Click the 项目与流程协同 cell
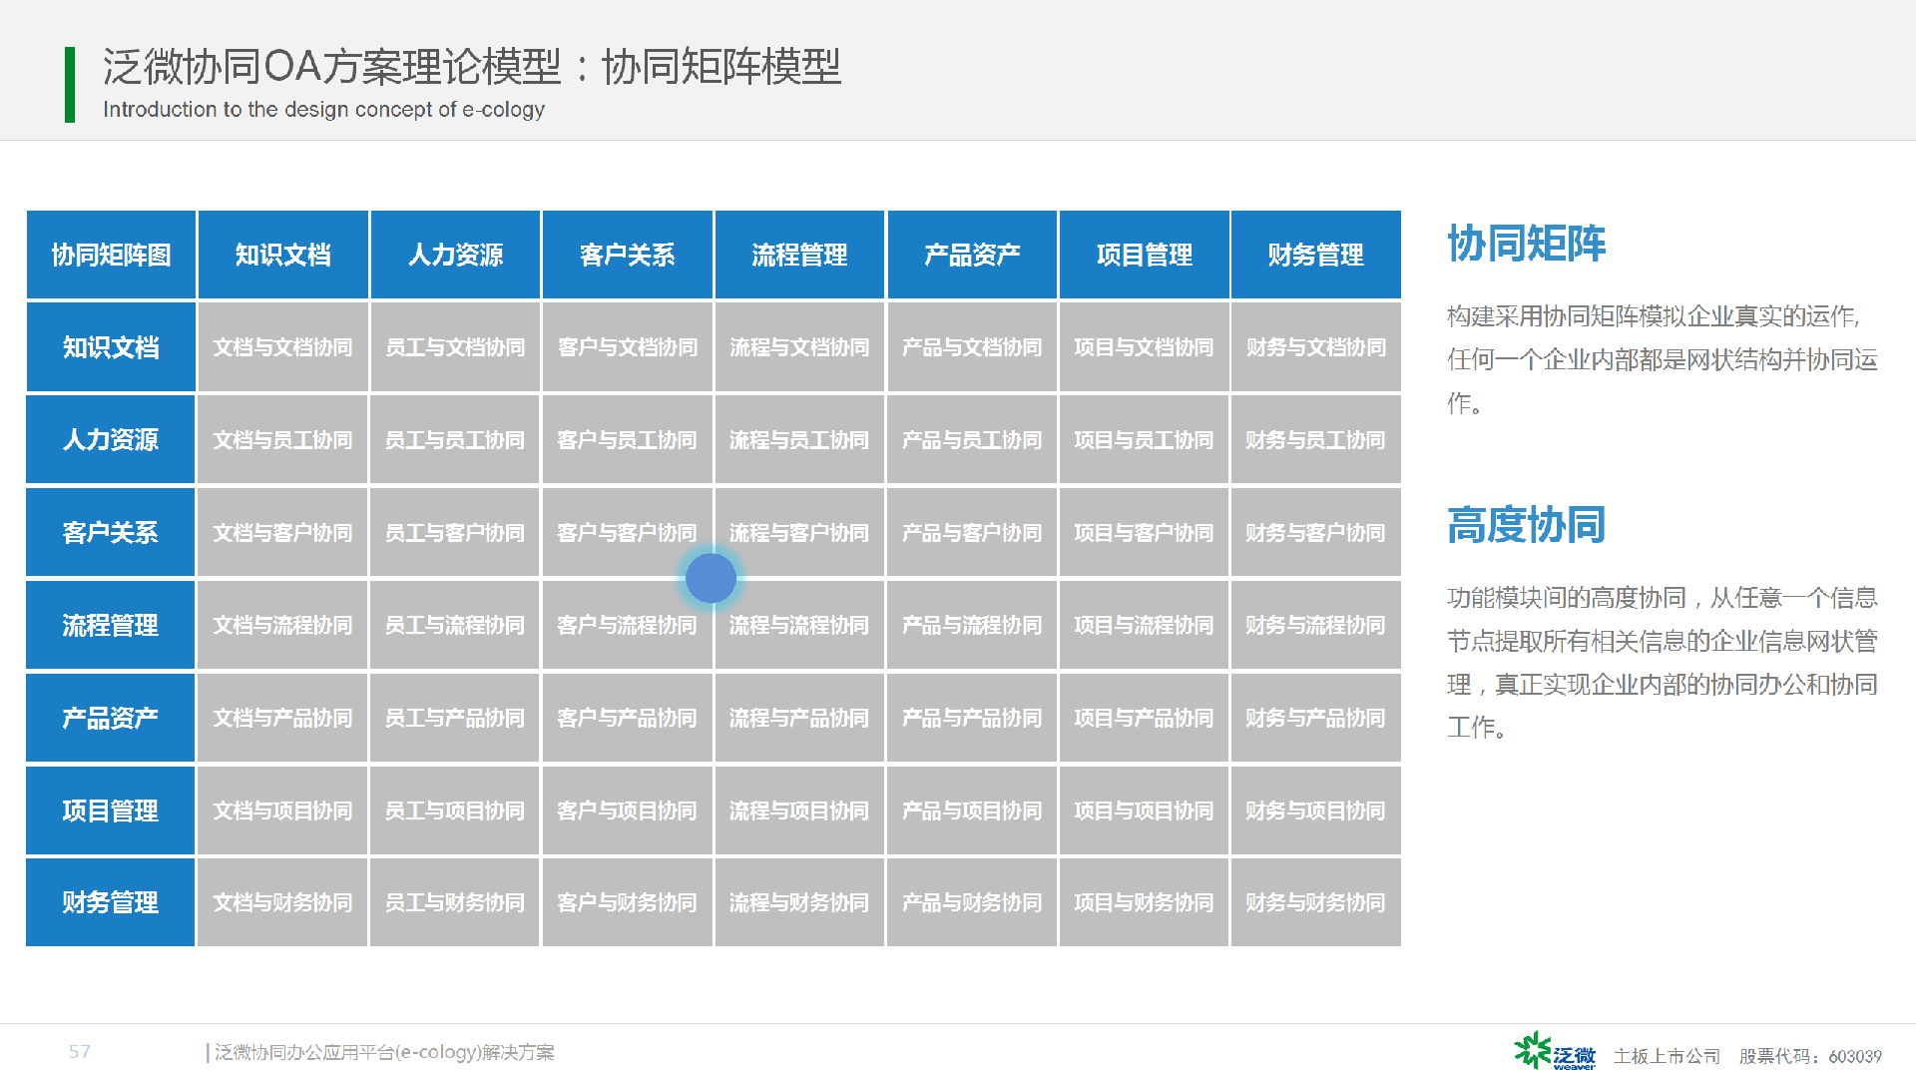 (x=1144, y=625)
